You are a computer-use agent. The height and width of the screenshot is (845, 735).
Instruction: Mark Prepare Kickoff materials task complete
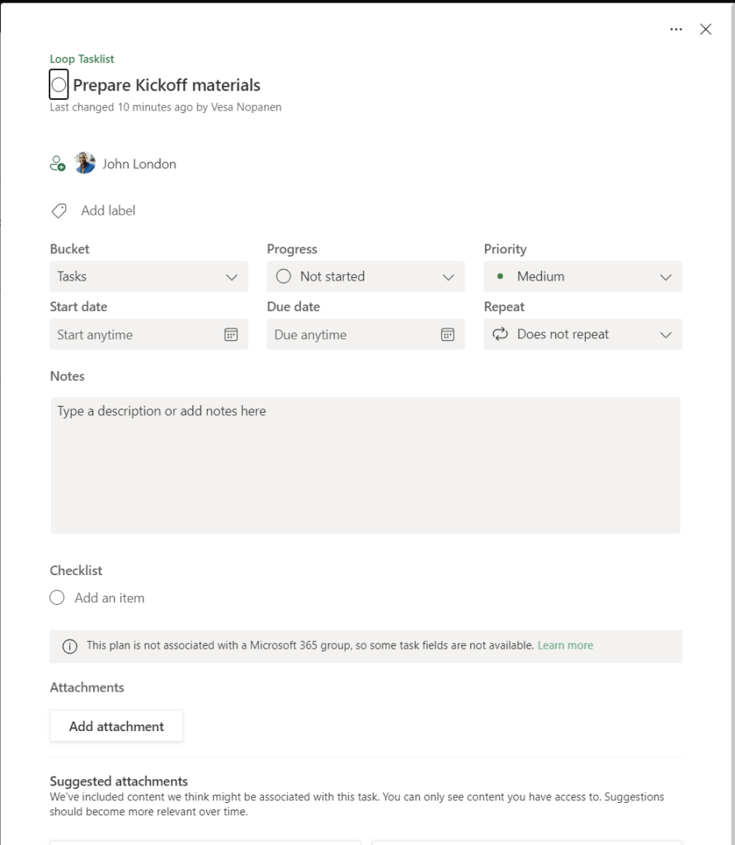59,85
